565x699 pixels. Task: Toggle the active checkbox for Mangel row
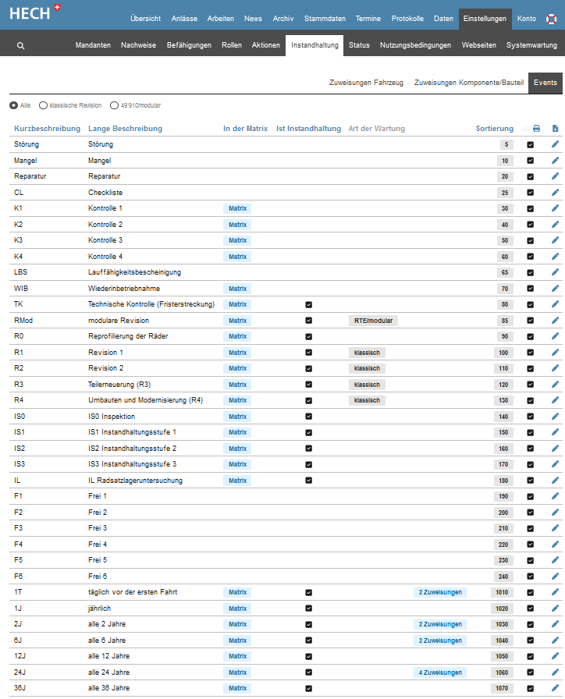531,161
